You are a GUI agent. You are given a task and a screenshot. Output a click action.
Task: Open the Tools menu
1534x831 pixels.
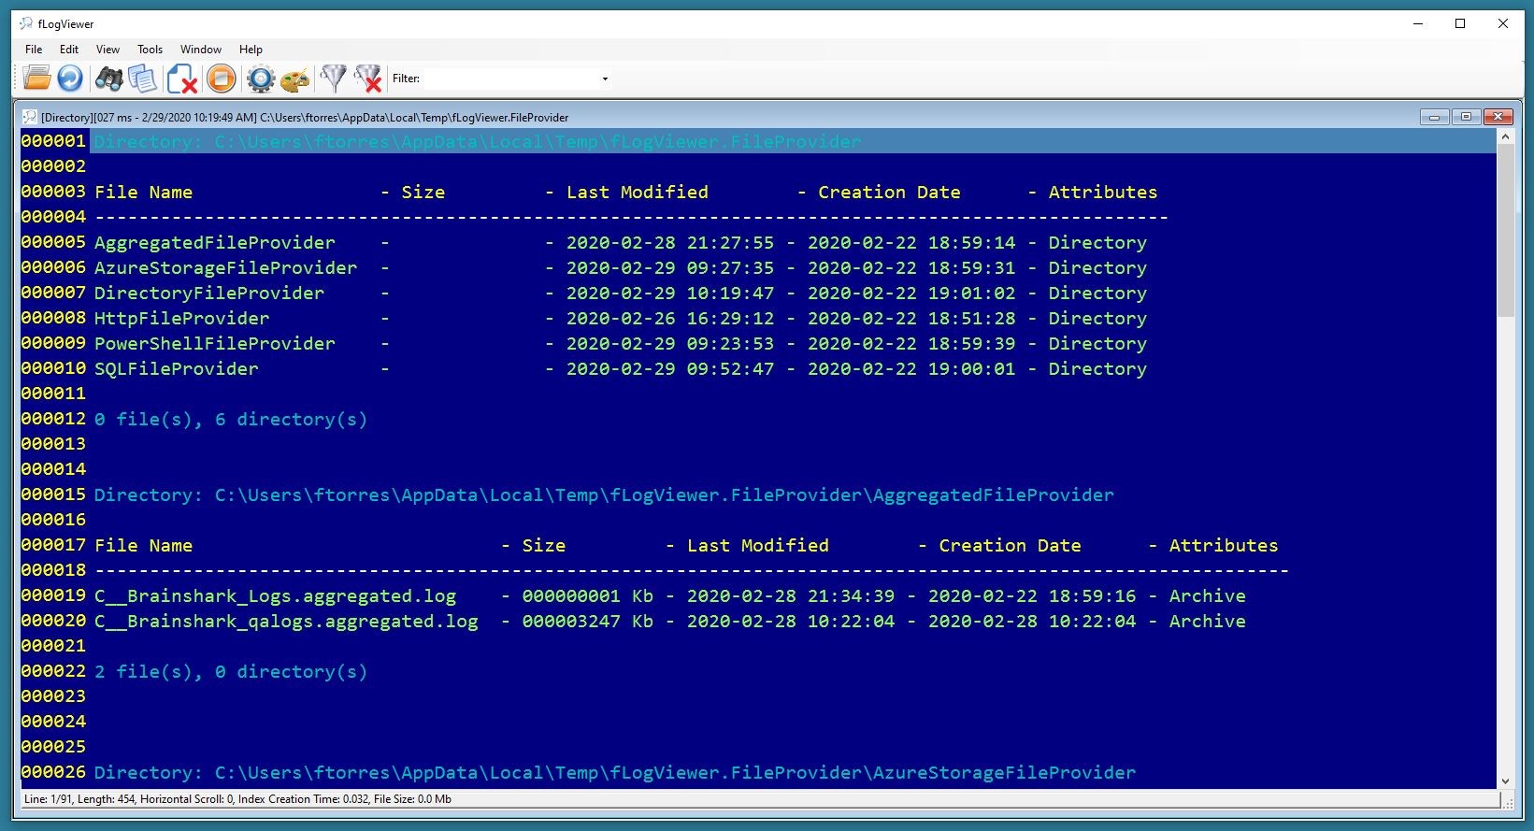click(x=150, y=50)
